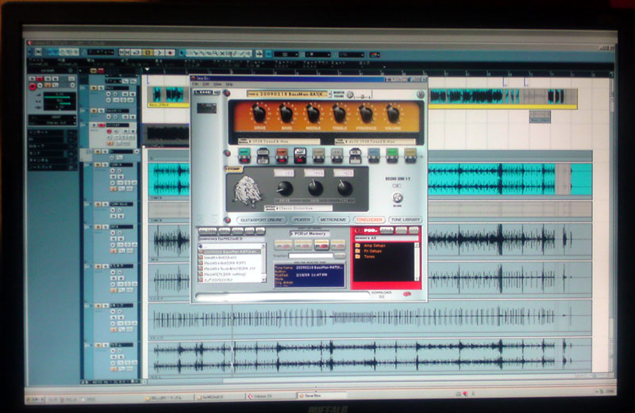Viewport: 635px width, 413px height.
Task: Open the memory: All dropdown
Action: (387, 238)
